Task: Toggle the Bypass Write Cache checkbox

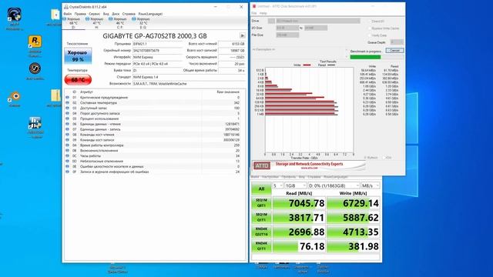Action: point(370,28)
